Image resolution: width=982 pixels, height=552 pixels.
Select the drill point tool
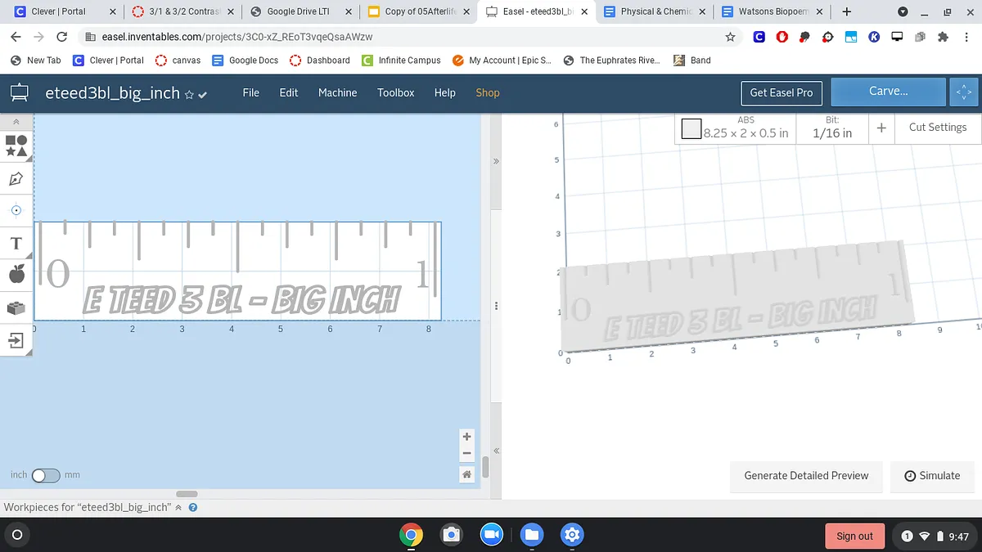pyautogui.click(x=16, y=210)
